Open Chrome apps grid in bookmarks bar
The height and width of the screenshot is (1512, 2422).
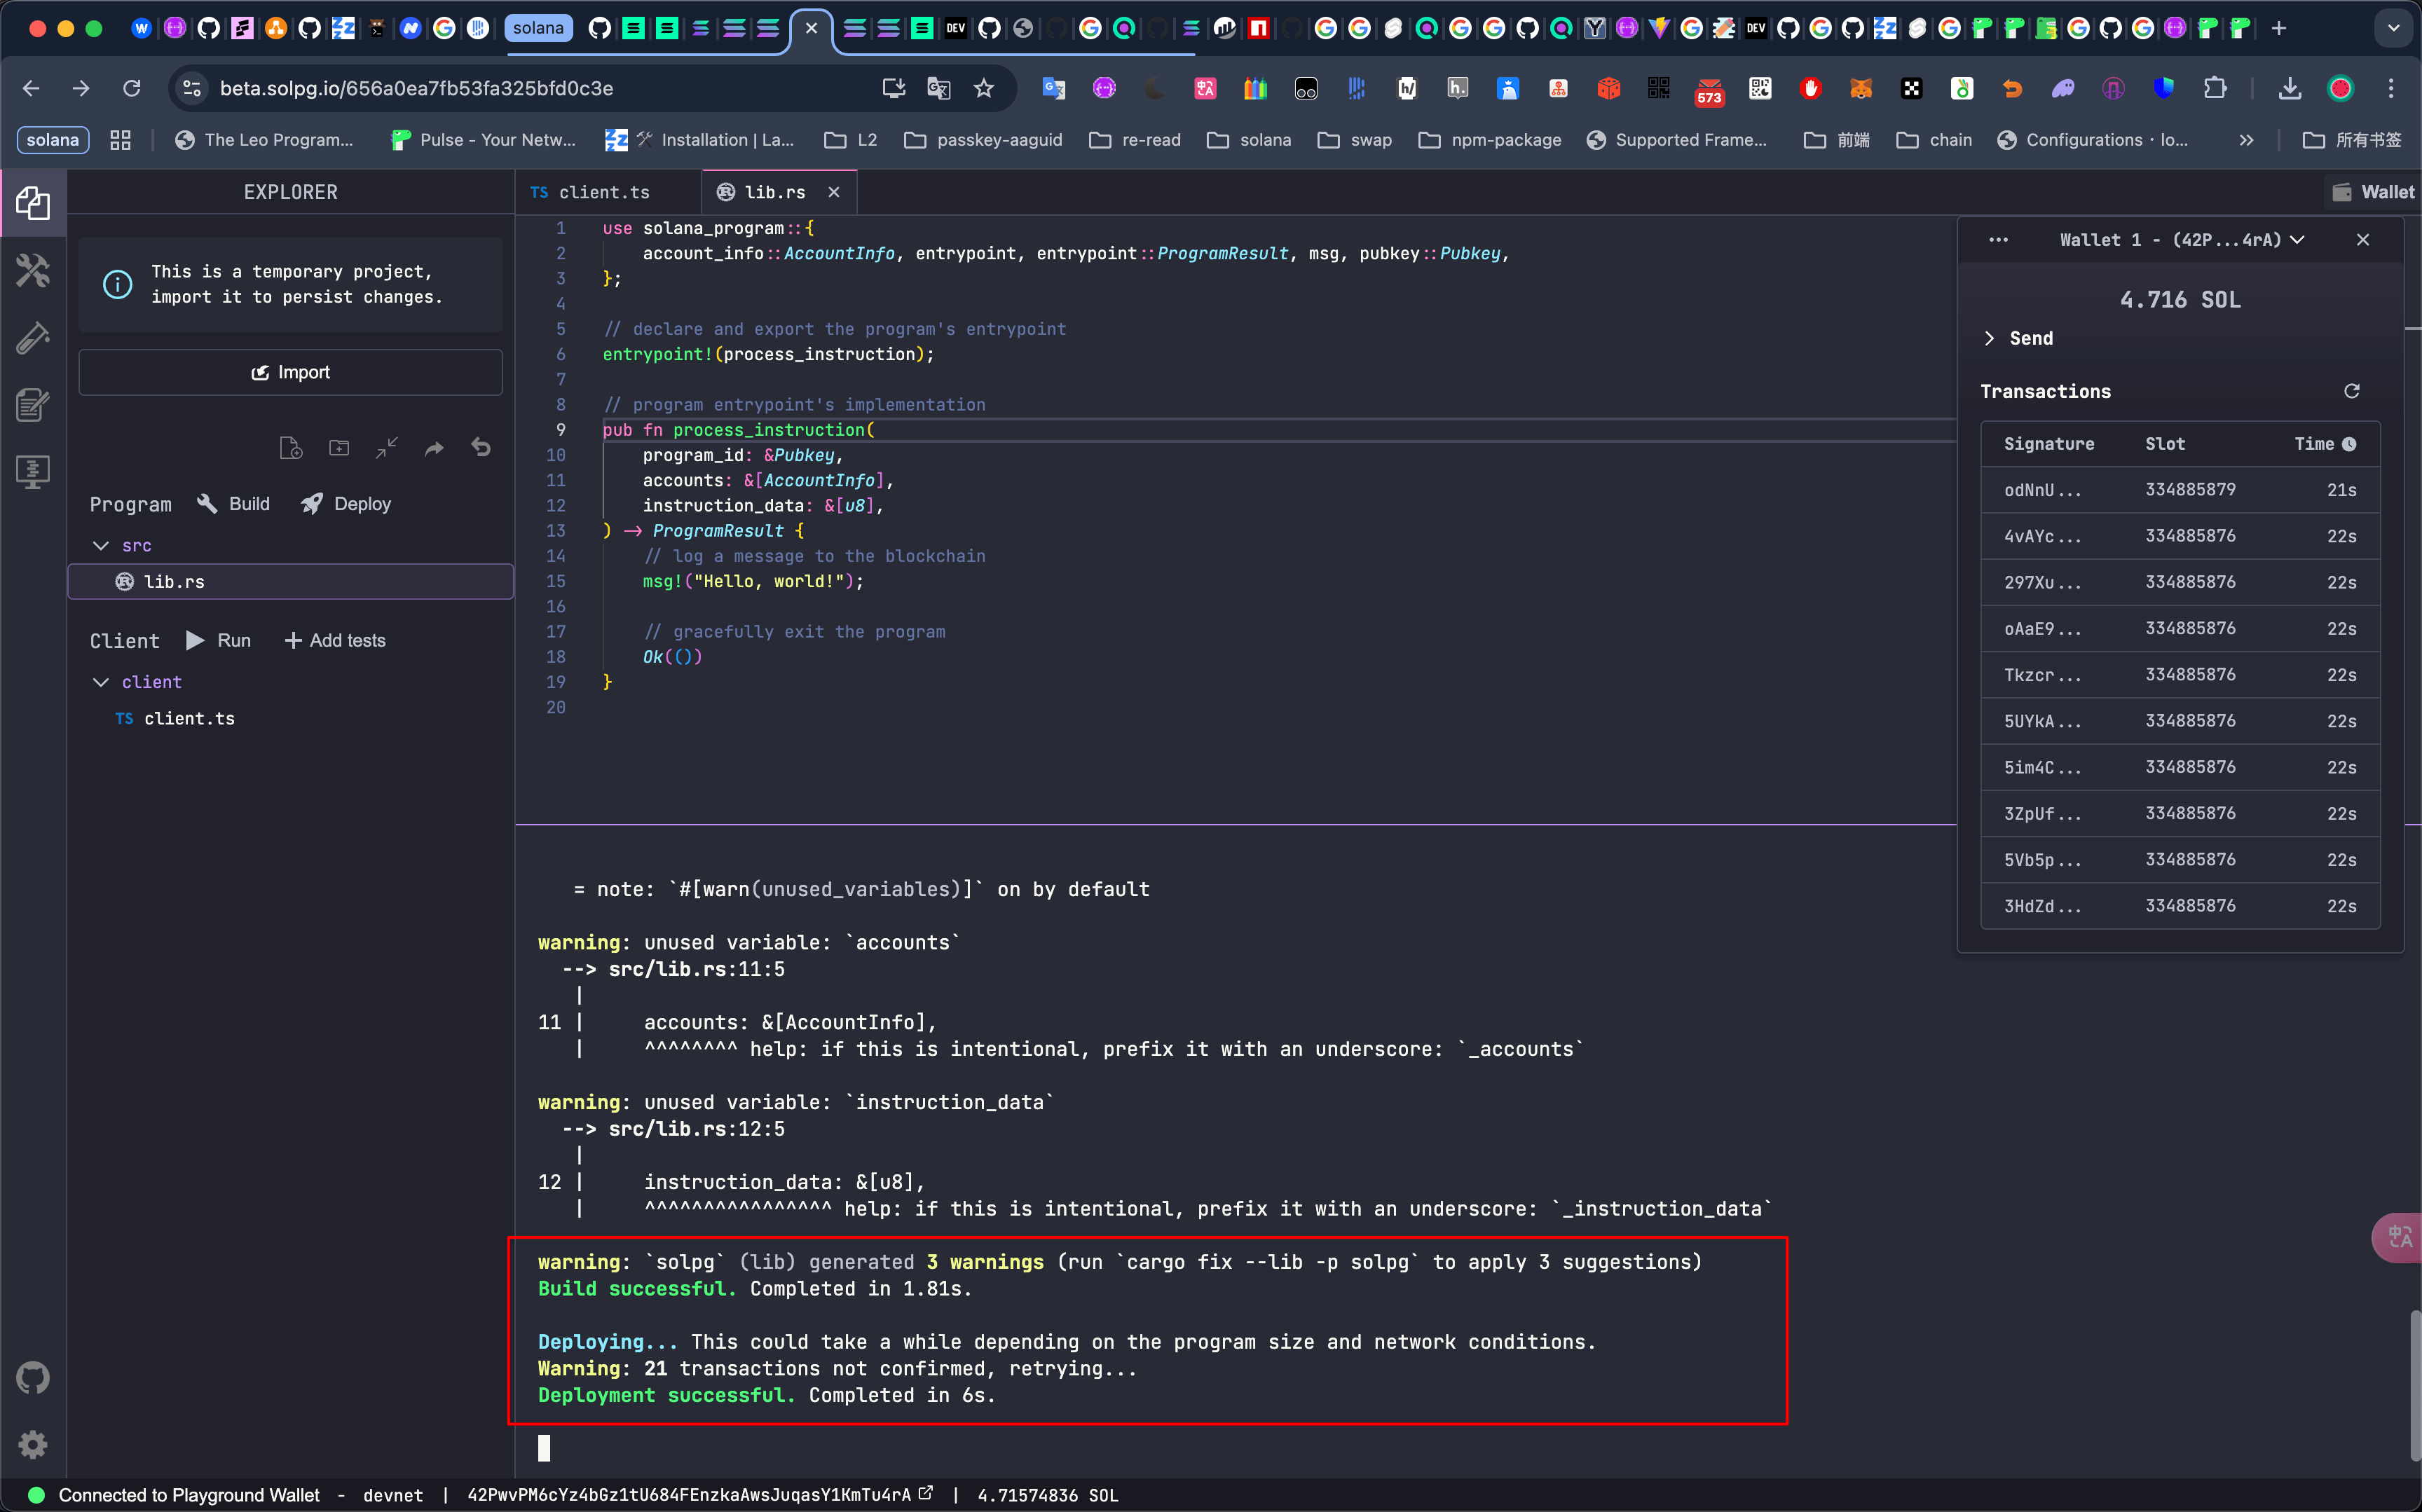point(121,140)
